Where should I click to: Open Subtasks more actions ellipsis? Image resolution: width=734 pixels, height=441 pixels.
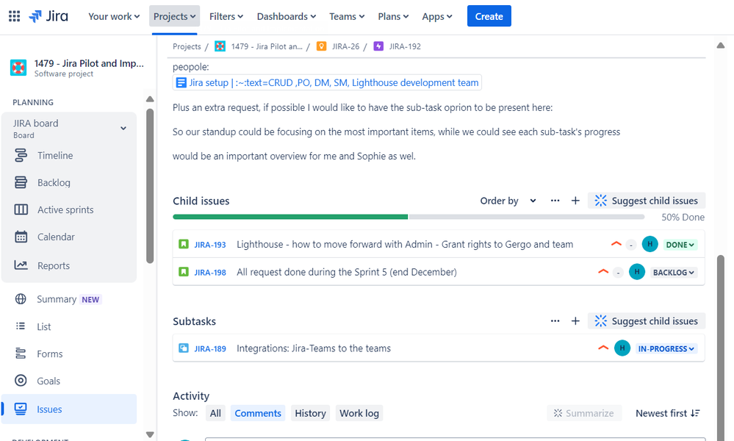[555, 321]
